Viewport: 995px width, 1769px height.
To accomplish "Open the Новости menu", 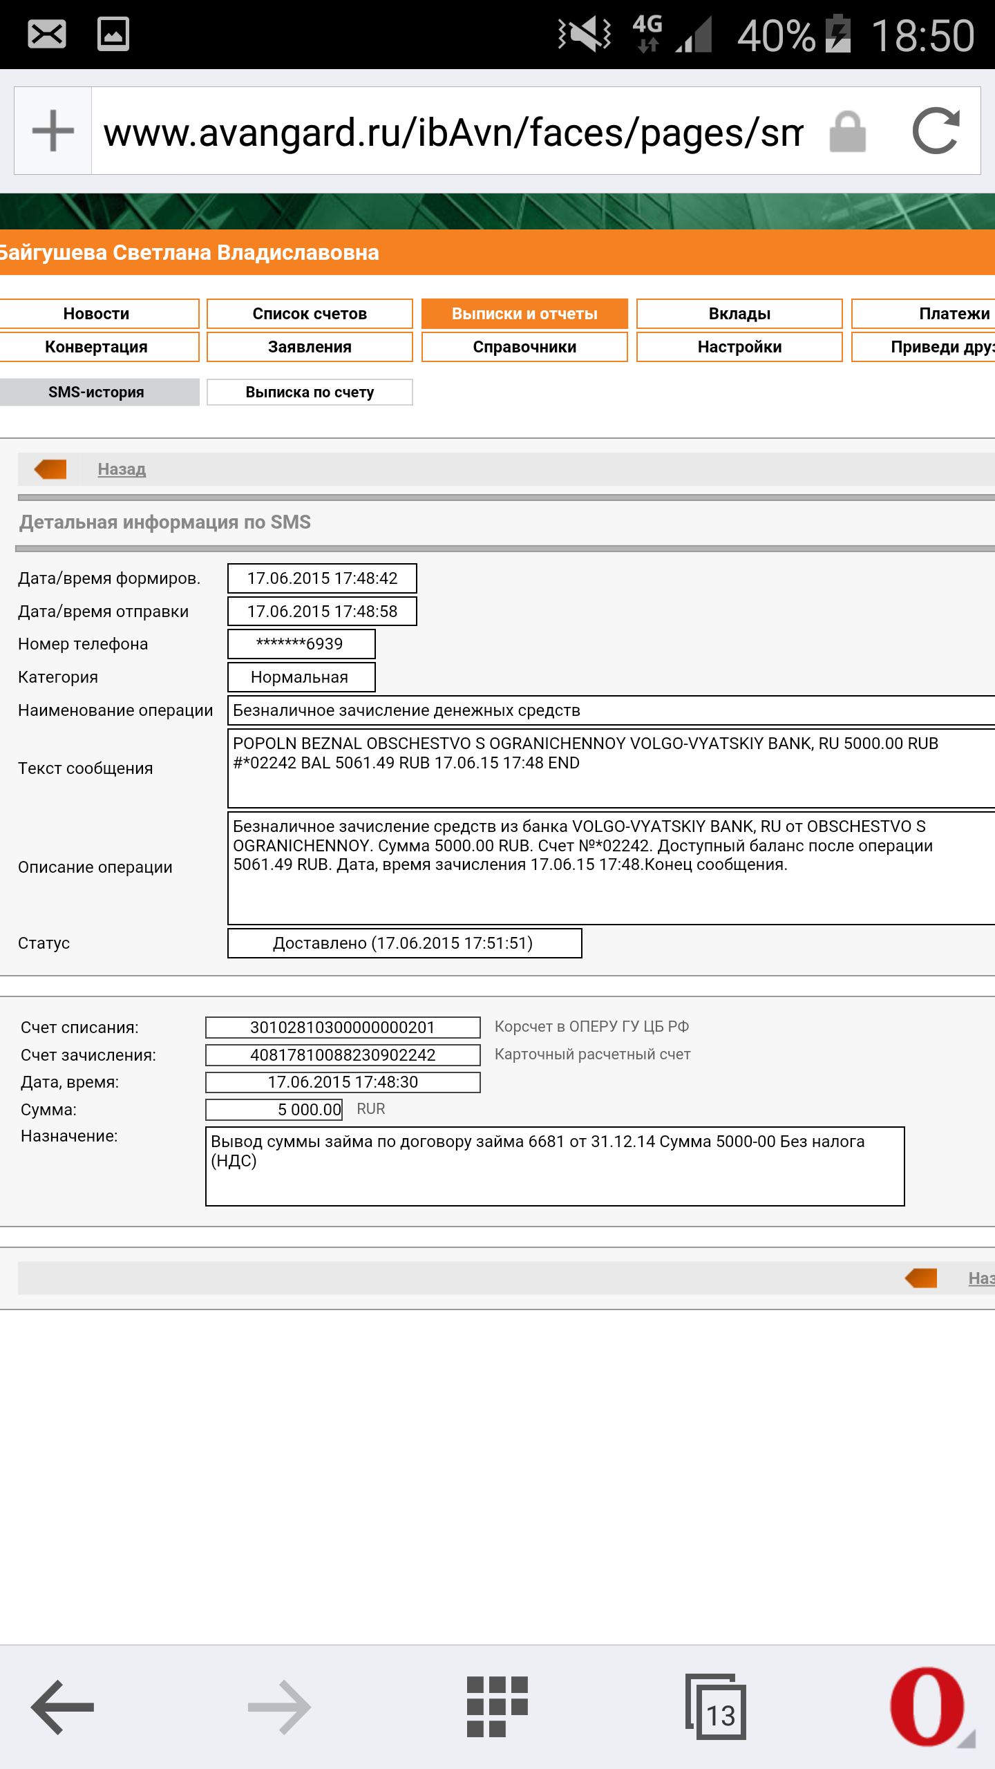I will (x=99, y=314).
